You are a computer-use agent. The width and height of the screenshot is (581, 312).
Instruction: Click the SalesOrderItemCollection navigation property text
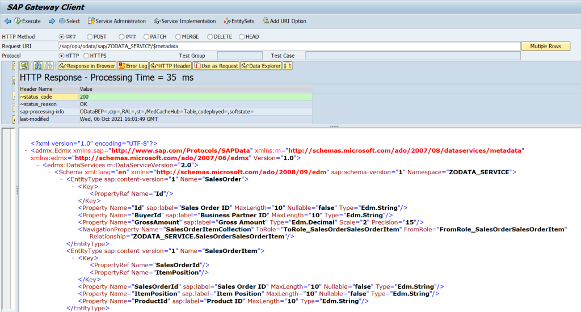point(208,229)
